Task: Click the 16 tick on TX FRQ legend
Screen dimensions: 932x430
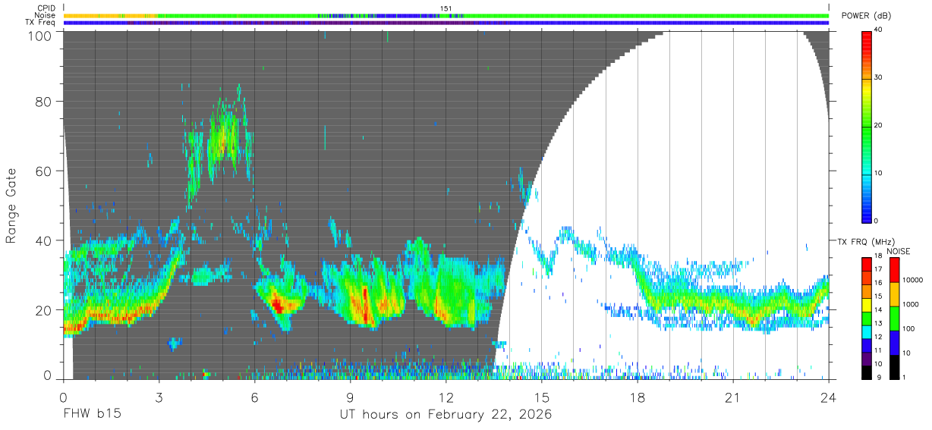Action: (878, 283)
